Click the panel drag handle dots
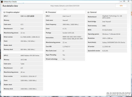Image resolution: width=132 pixels, height=97 pixels. (x=65, y=10)
